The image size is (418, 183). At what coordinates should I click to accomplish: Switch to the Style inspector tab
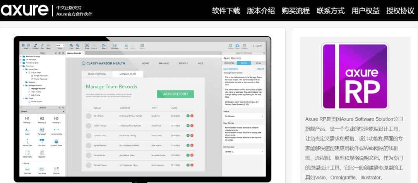click(x=258, y=63)
